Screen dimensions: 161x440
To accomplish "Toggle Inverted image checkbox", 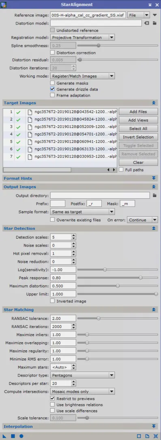I will point(52,301).
